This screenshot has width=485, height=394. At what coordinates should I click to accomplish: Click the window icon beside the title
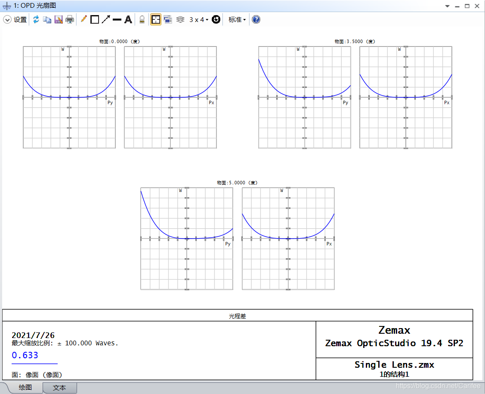pyautogui.click(x=7, y=6)
